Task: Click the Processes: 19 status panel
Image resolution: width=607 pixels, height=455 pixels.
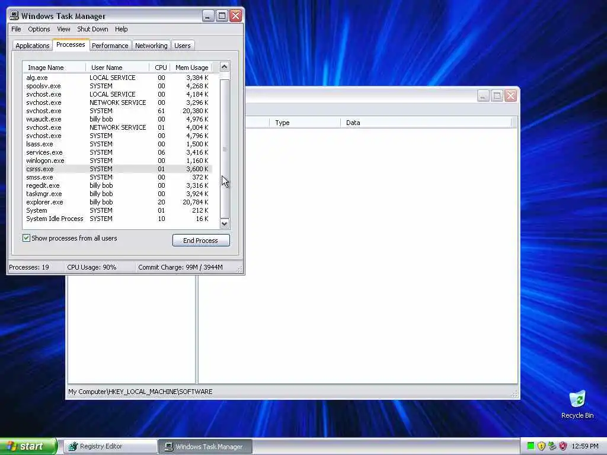Action: click(x=36, y=267)
